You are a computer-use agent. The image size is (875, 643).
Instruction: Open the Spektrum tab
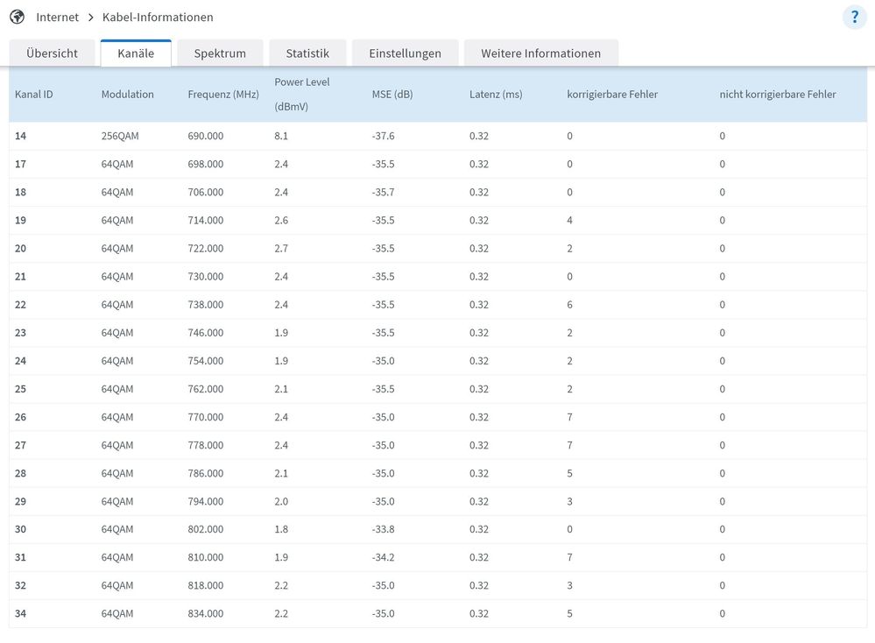pos(220,53)
